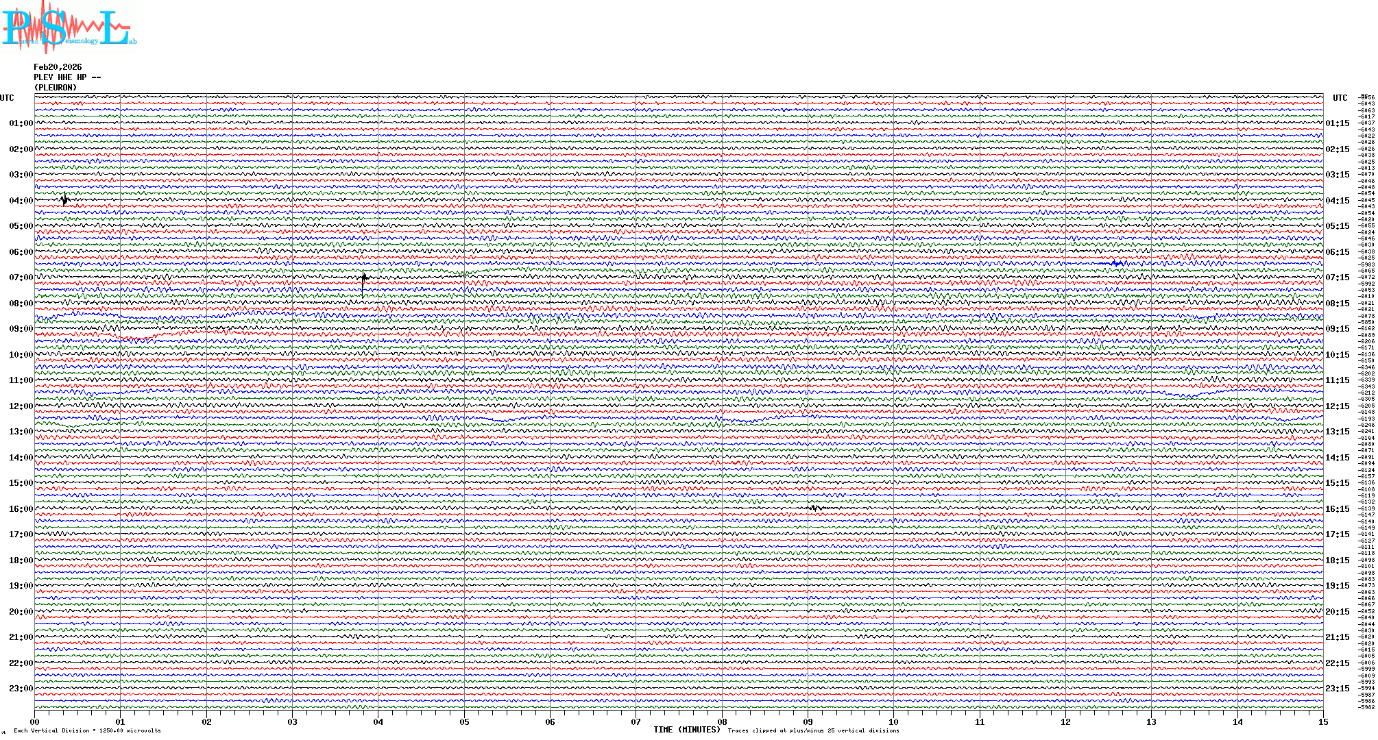Click the 04:00 spike event on left
Viewport: 1378px width, 740px height.
pos(64,200)
